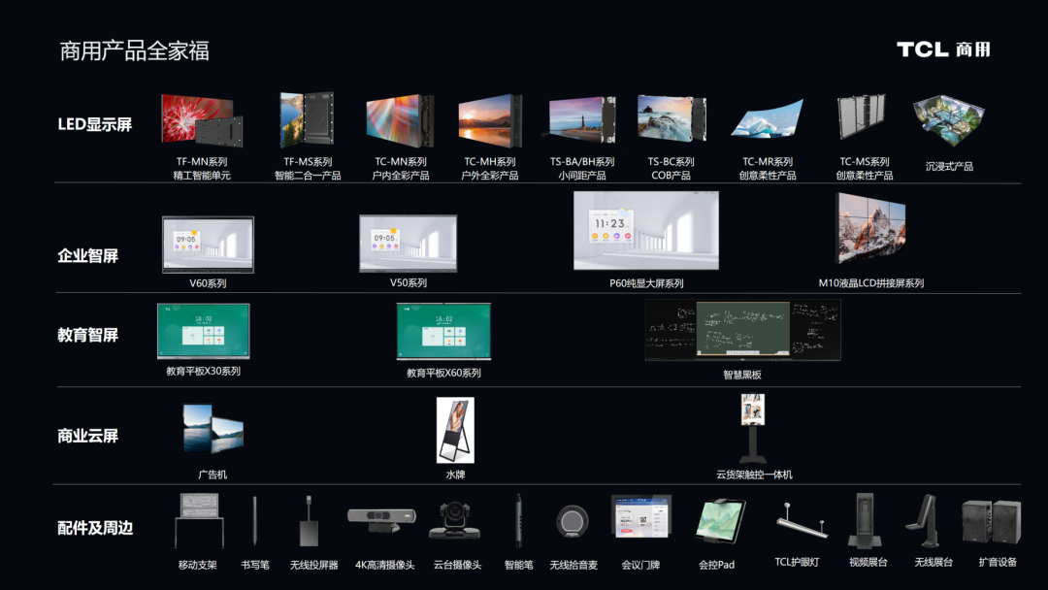1048x590 pixels.
Task: Click the TCL护眼灯 label text
Action: click(x=797, y=562)
